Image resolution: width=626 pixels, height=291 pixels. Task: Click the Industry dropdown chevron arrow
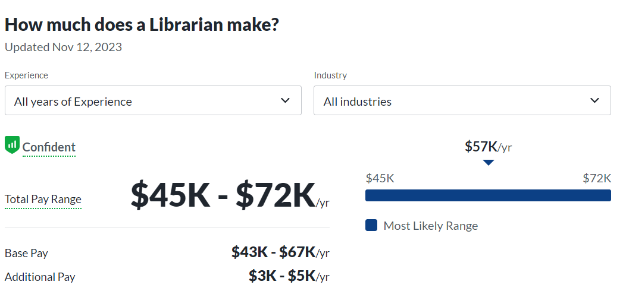(x=594, y=100)
